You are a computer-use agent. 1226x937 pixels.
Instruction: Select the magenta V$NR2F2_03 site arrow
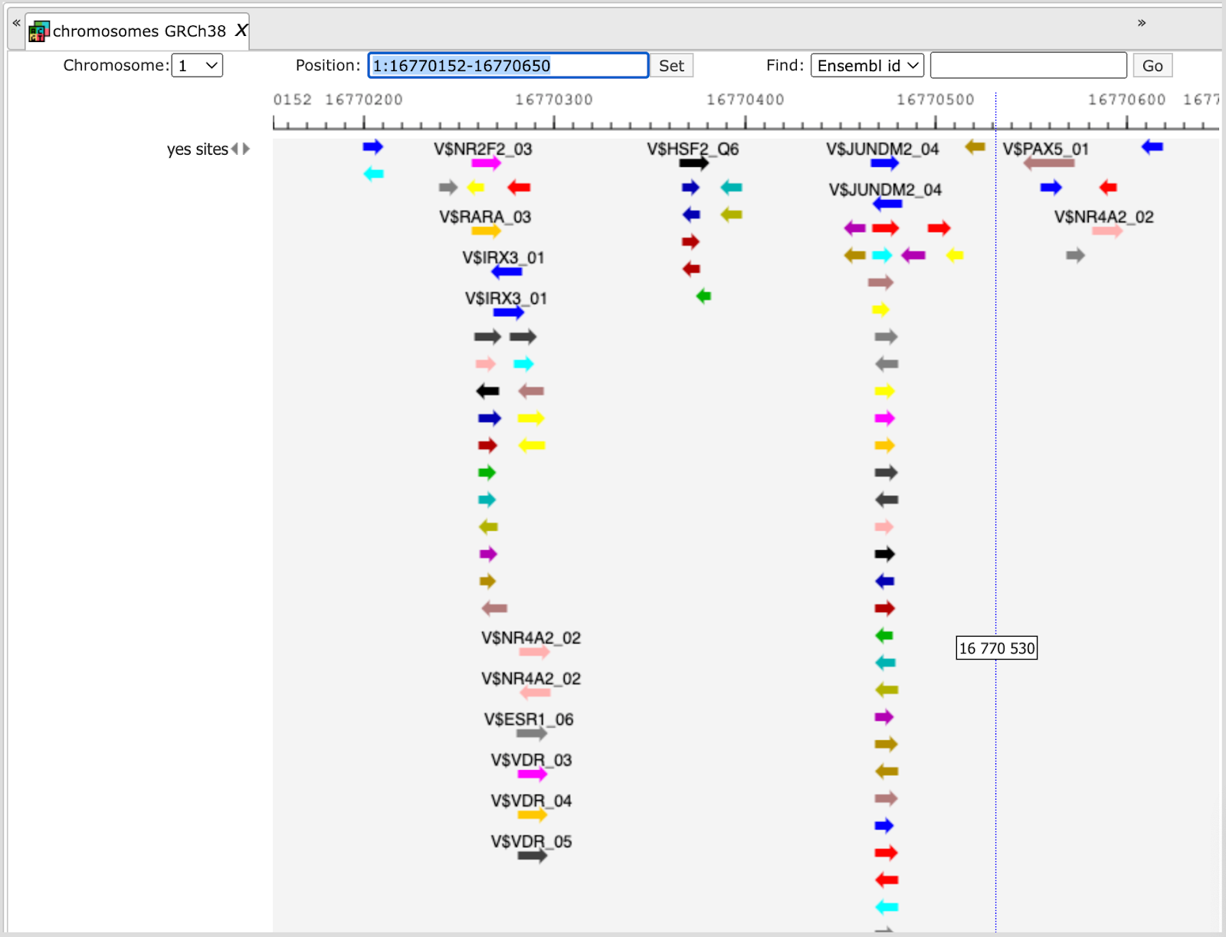point(486,163)
